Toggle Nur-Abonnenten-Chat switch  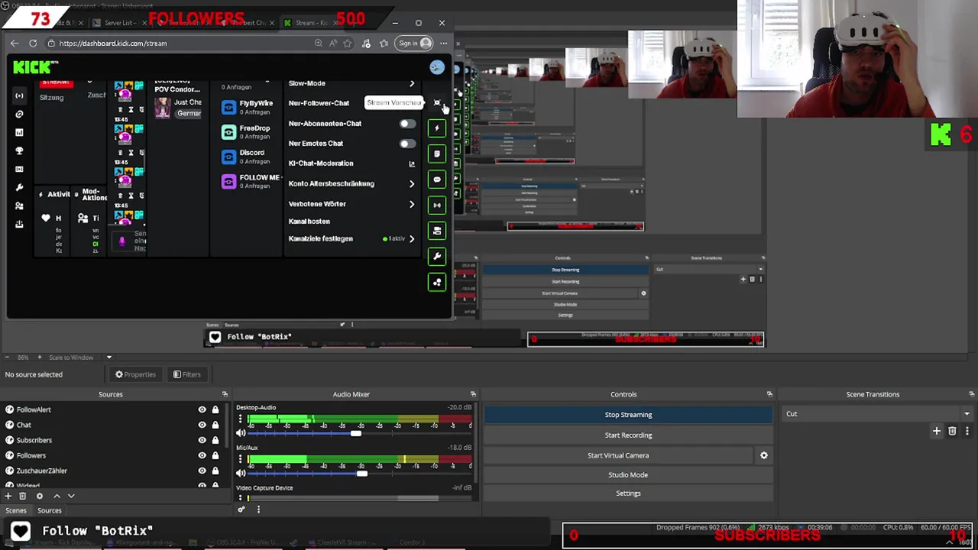point(407,123)
